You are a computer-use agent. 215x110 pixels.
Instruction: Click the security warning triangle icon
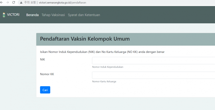coord(21,3)
